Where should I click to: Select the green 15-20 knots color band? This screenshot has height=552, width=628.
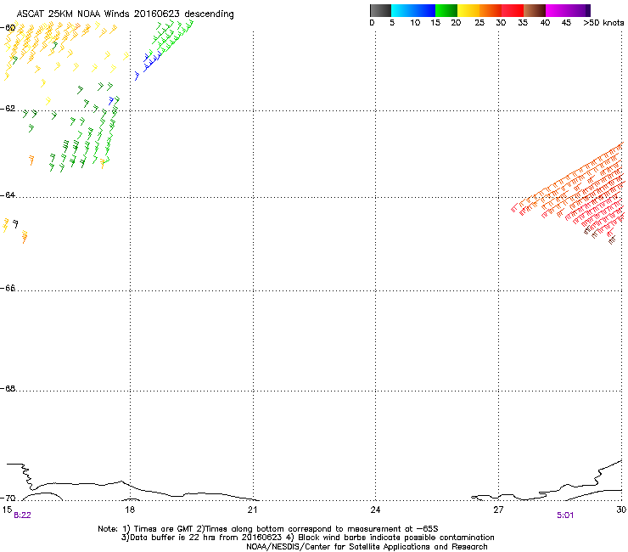(x=446, y=10)
